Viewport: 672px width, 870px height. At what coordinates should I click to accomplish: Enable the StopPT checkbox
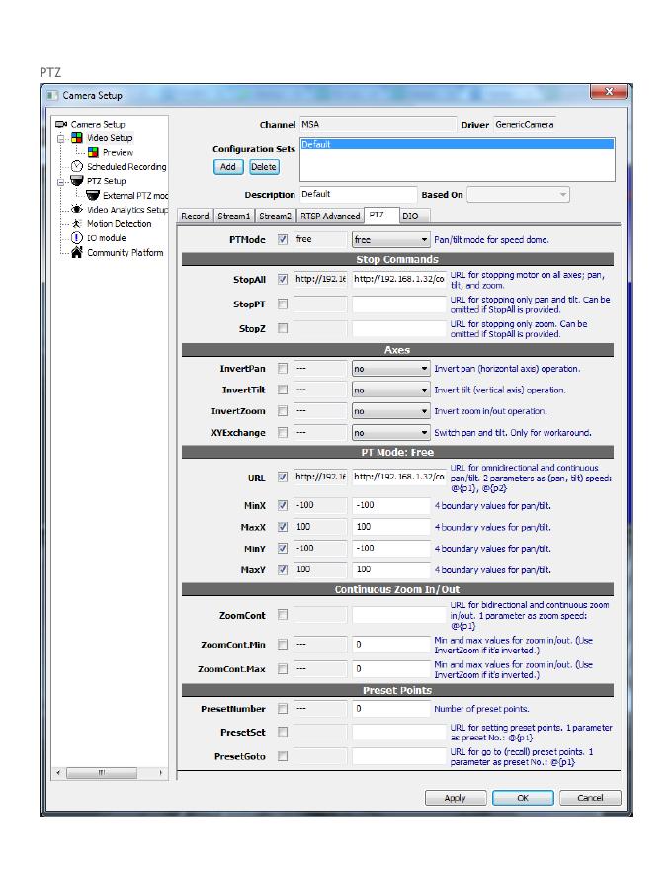point(284,304)
